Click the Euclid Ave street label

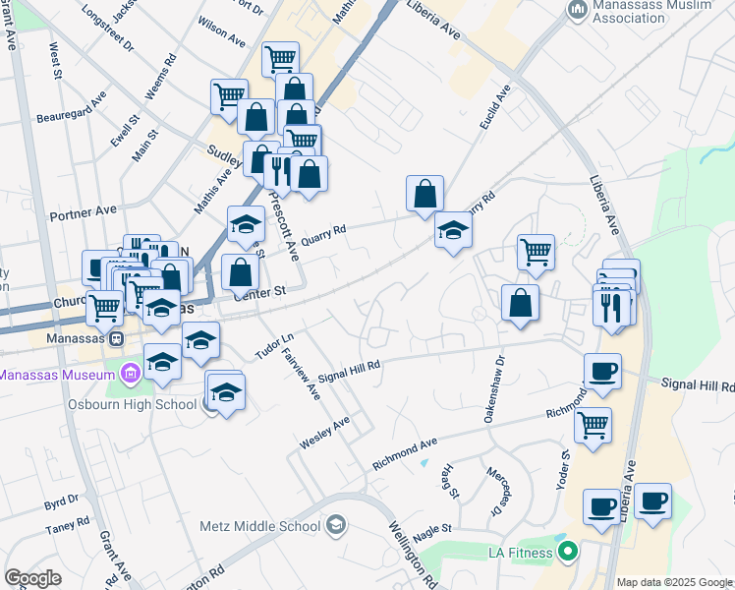click(x=495, y=107)
